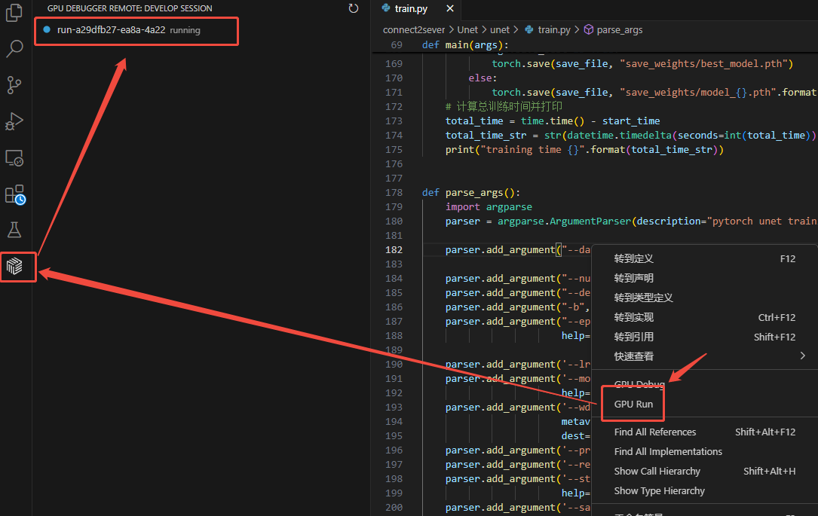Choose GPU Debug from the context menu

click(639, 385)
